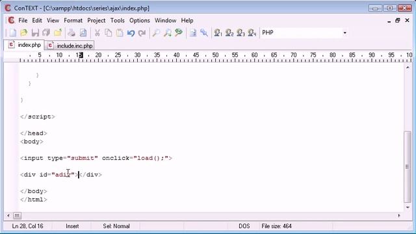Minimize the inner document window
The width and height of the screenshot is (416, 234).
(389, 21)
